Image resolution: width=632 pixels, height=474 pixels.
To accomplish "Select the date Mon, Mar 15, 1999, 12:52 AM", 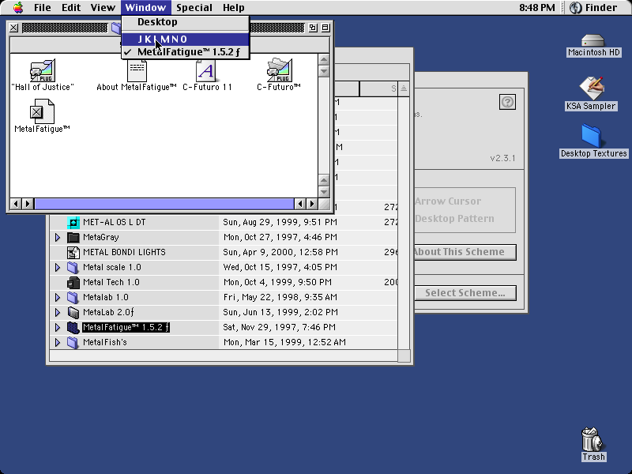I will 284,342.
